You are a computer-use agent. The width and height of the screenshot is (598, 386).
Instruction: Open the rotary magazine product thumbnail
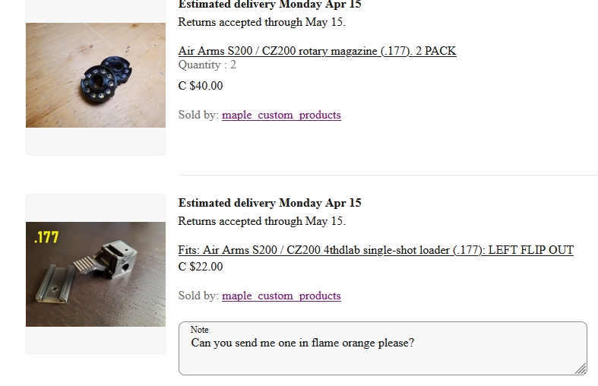tap(96, 75)
